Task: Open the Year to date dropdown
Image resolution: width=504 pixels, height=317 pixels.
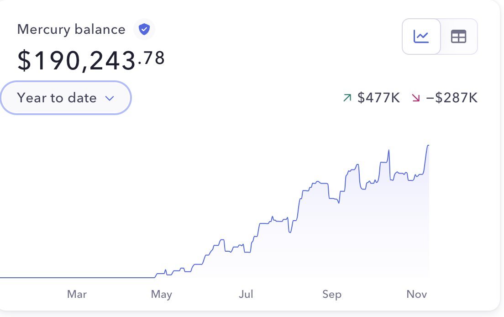Action: pyautogui.click(x=65, y=98)
